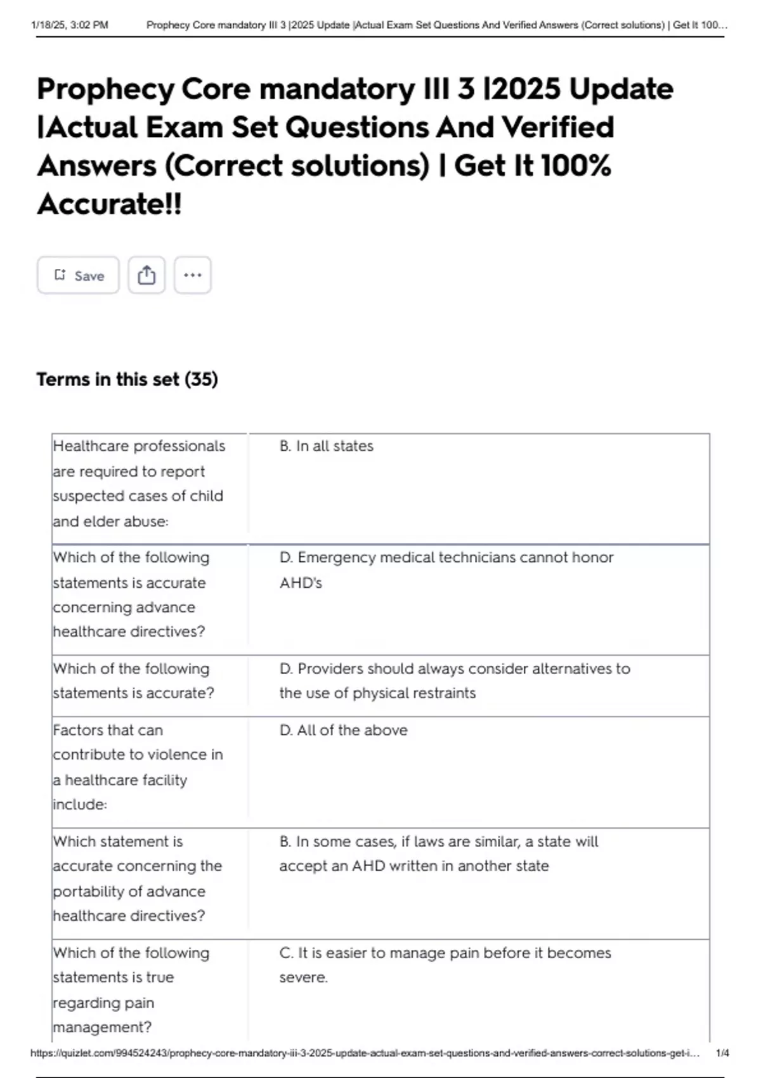Select the answer about emergency medical technicians
The image size is (761, 1078).
(x=446, y=569)
